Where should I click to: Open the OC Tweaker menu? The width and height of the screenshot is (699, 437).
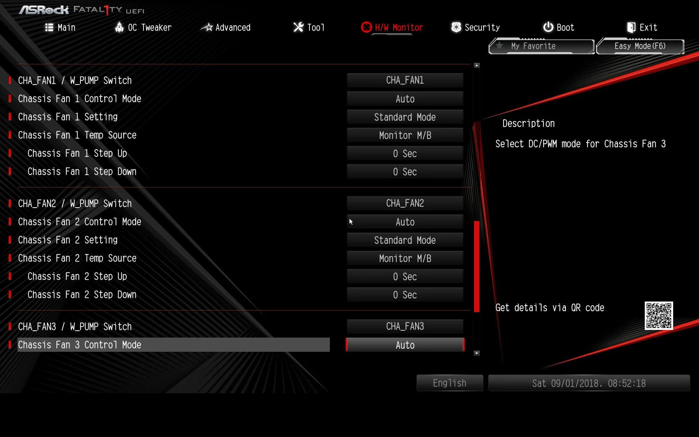click(142, 27)
